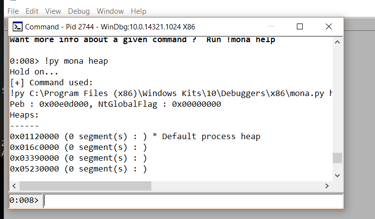Viewport: 375px width, 219px height.
Task: Click the vertical scrollbar up arrow
Action: click(337, 42)
